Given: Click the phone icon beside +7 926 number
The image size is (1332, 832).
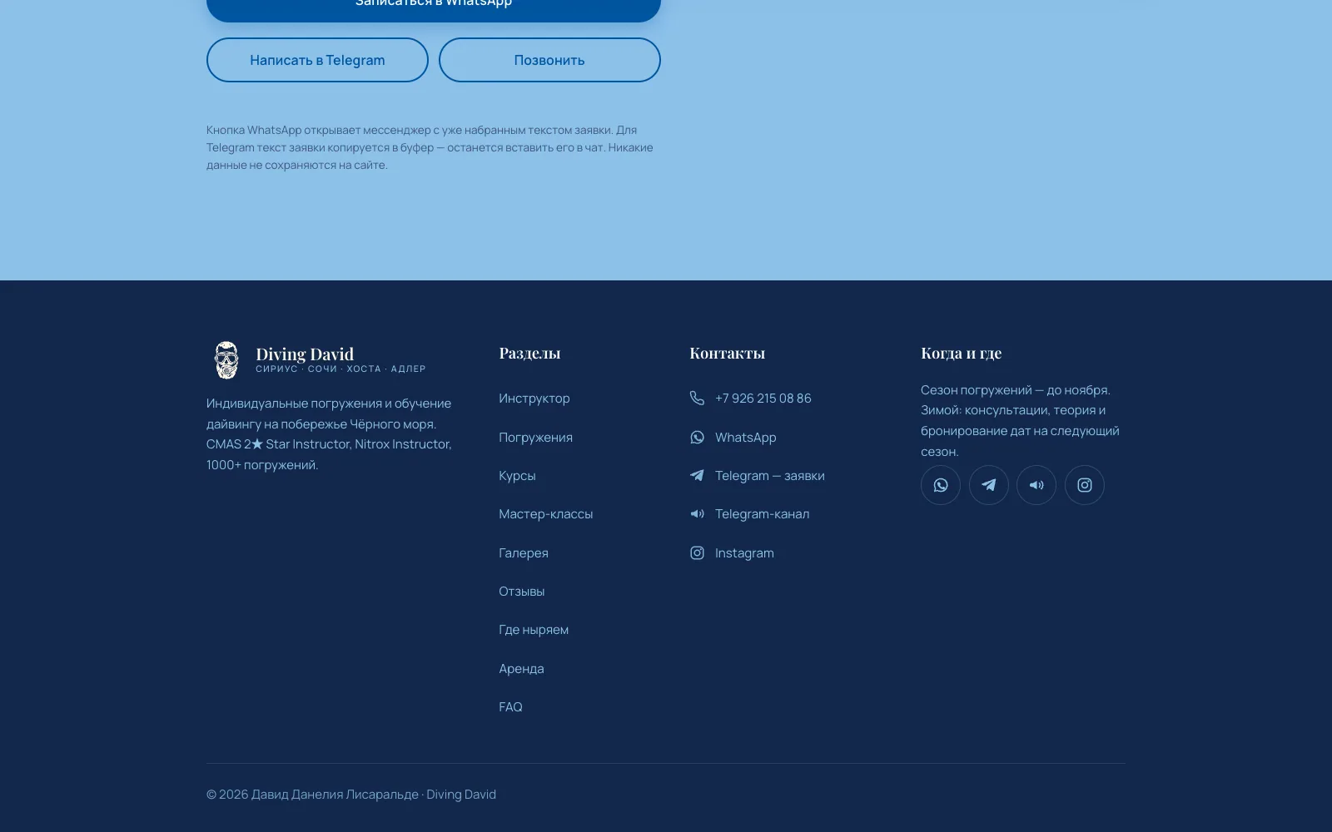Looking at the screenshot, I should pos(697,399).
